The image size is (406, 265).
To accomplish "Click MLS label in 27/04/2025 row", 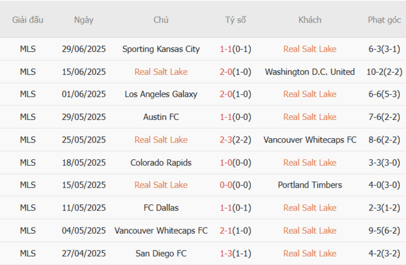I will click(x=27, y=253).
